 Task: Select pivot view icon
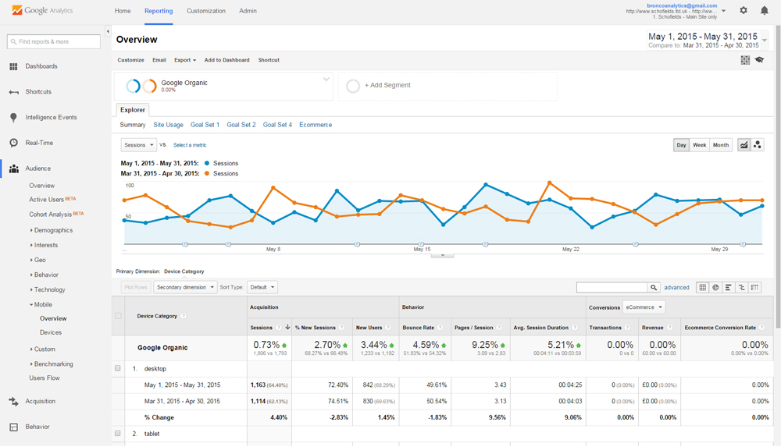click(x=755, y=287)
